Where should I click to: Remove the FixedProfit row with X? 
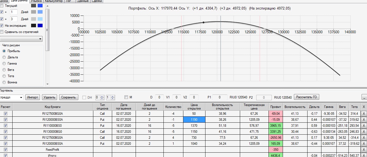pyautogui.click(x=364, y=150)
